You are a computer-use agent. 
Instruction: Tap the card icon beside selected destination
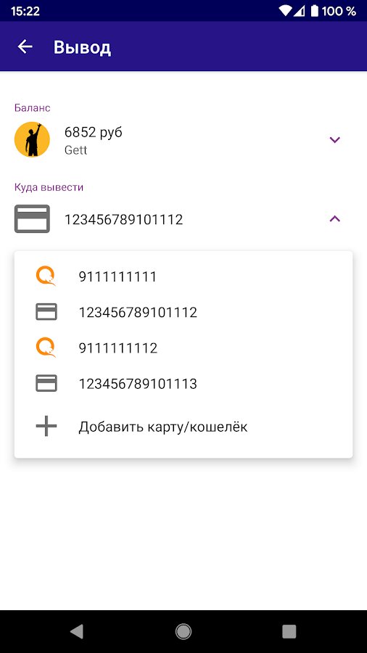[32, 218]
